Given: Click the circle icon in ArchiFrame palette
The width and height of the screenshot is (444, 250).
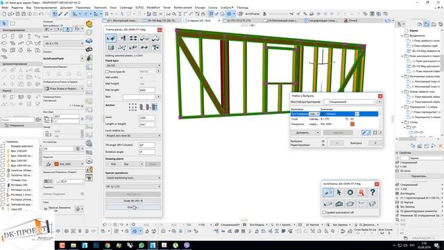Looking at the screenshot, I should pyautogui.click(x=350, y=192).
